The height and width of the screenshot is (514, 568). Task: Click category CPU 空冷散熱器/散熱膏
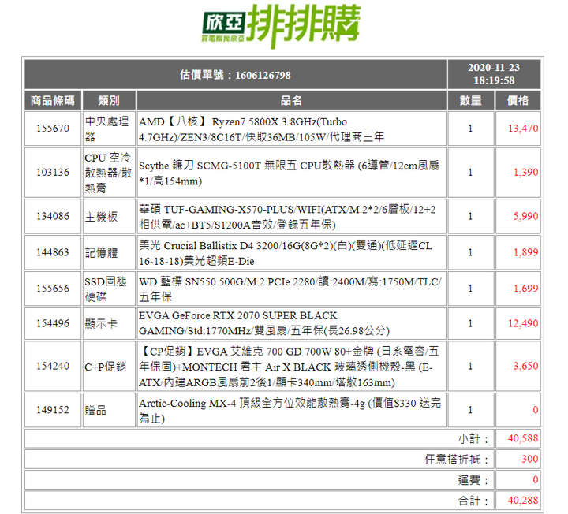(108, 173)
